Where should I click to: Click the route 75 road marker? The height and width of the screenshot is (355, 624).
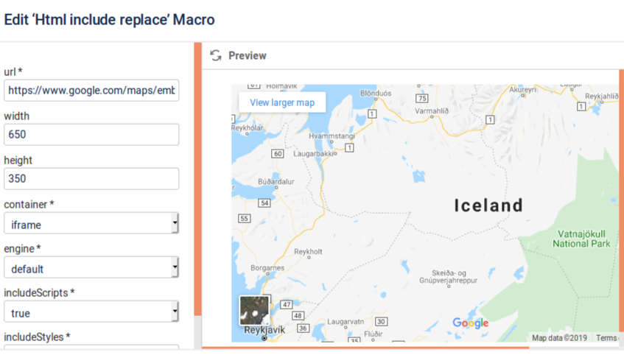coord(422,99)
